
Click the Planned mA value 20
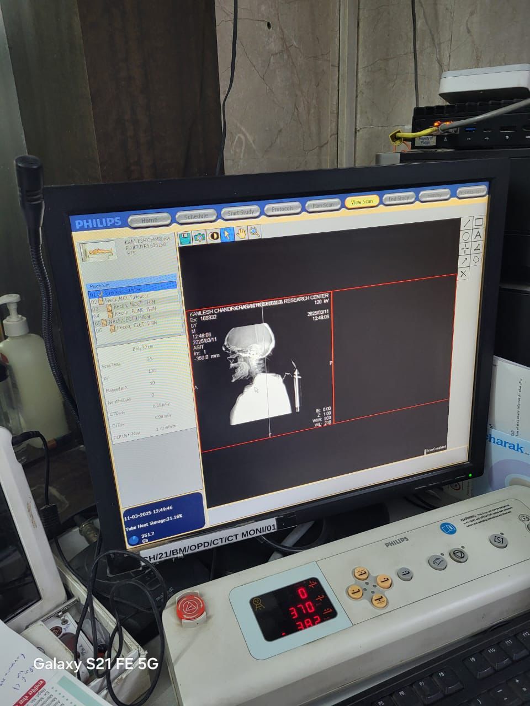(152, 383)
